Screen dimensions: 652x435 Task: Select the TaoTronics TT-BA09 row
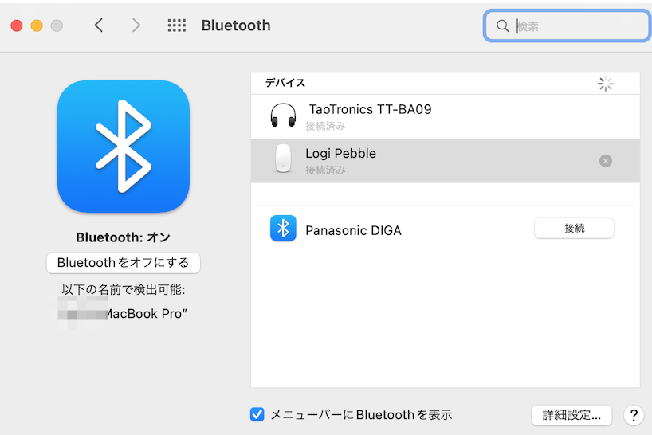point(446,117)
